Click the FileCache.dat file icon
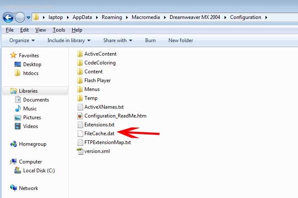 [x=80, y=134]
